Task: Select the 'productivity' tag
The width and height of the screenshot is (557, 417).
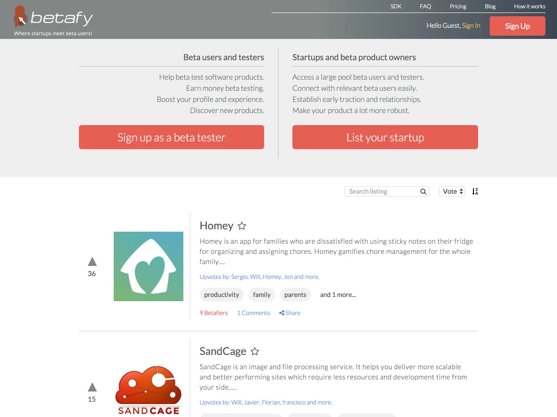Action: [x=222, y=295]
